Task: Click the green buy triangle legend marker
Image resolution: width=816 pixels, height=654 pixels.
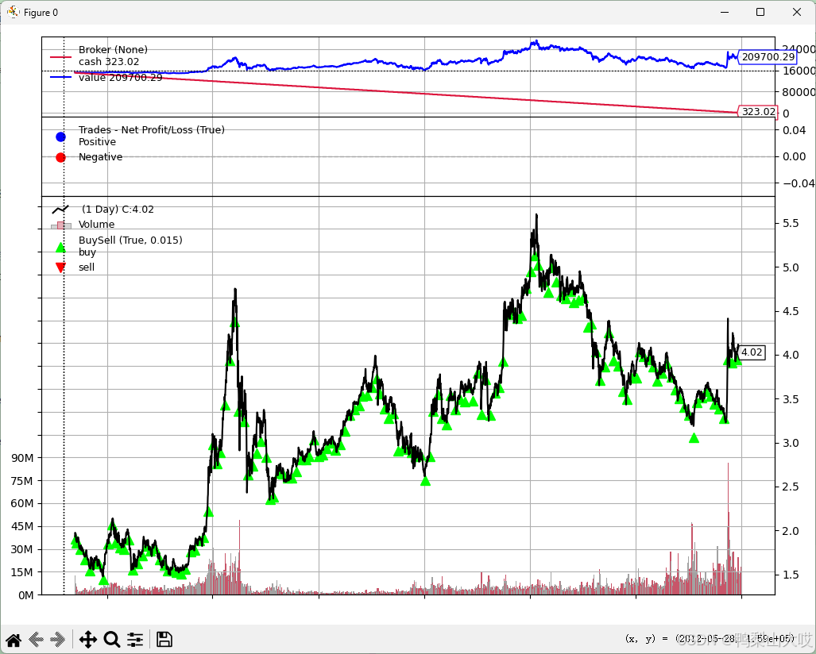Action: coord(60,248)
